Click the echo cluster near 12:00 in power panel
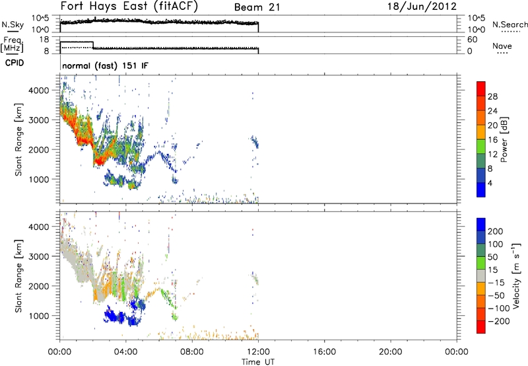Viewport: 528px width, 366px height. pyautogui.click(x=255, y=141)
